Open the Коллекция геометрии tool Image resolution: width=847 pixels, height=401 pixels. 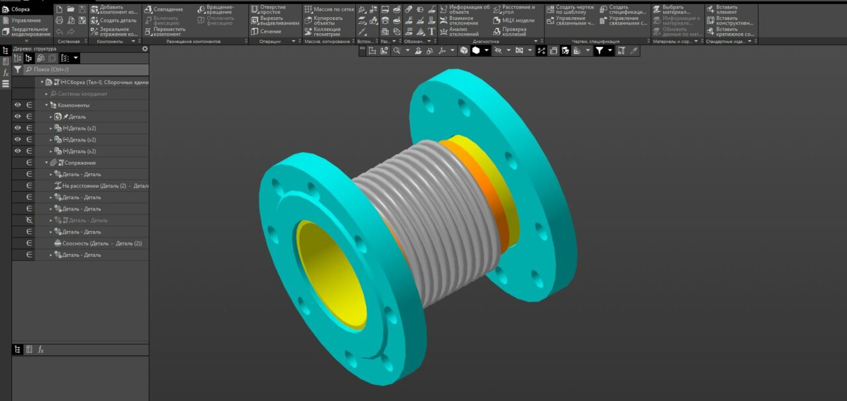pos(322,32)
